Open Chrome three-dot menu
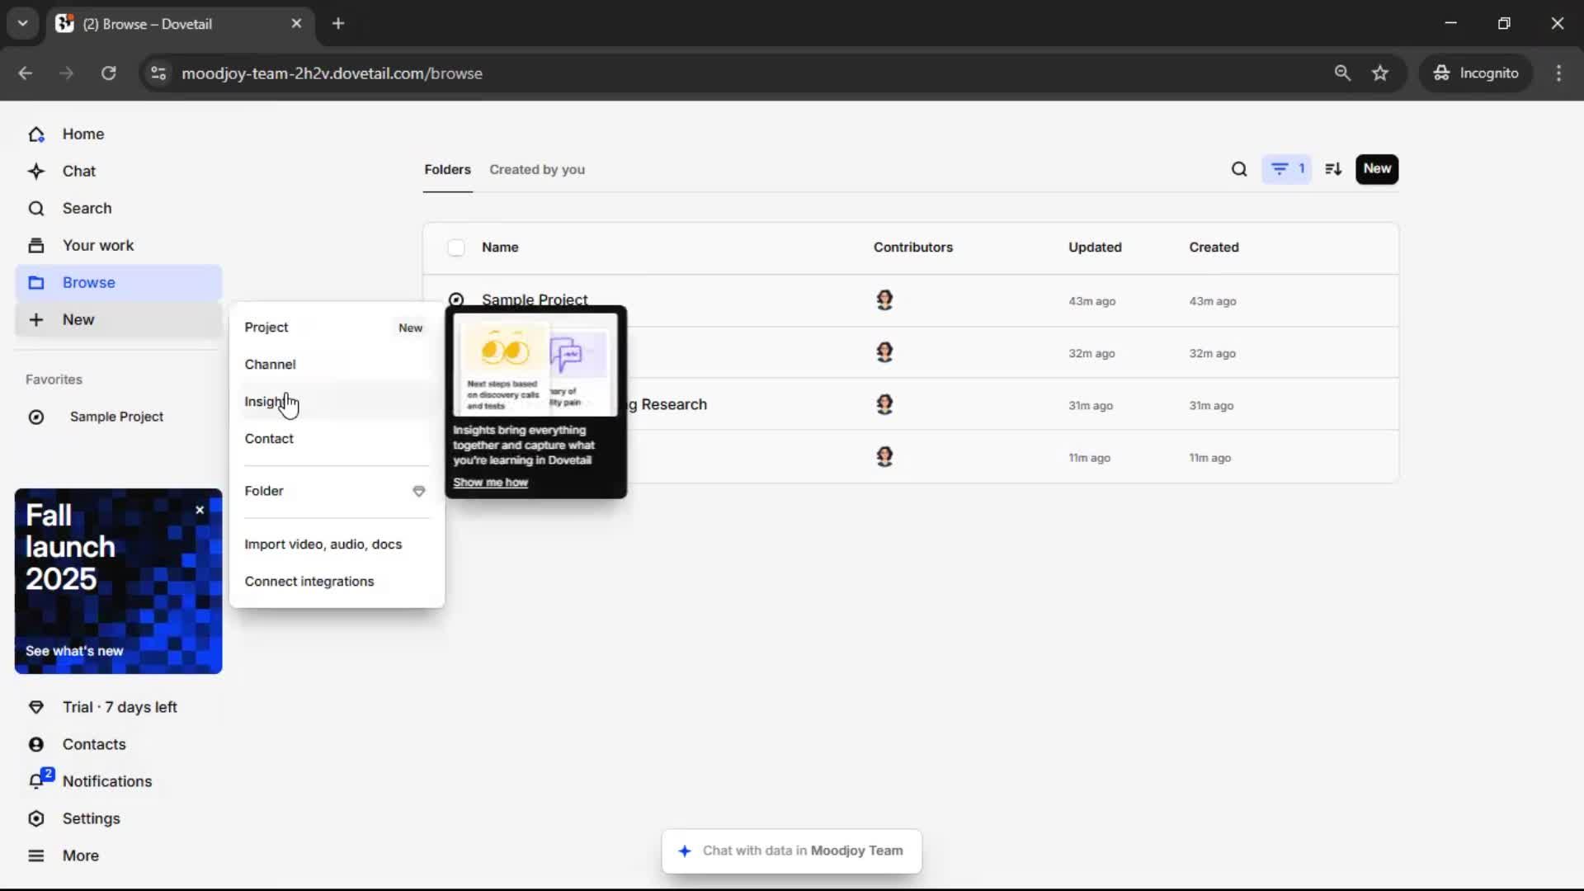The image size is (1584, 891). 1558,73
